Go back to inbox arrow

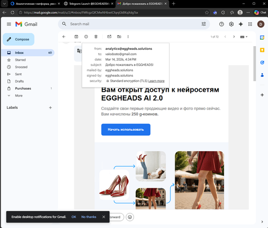click(x=64, y=36)
